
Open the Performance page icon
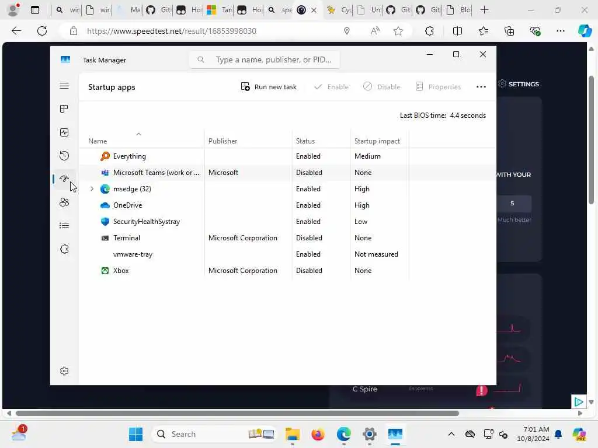64,132
